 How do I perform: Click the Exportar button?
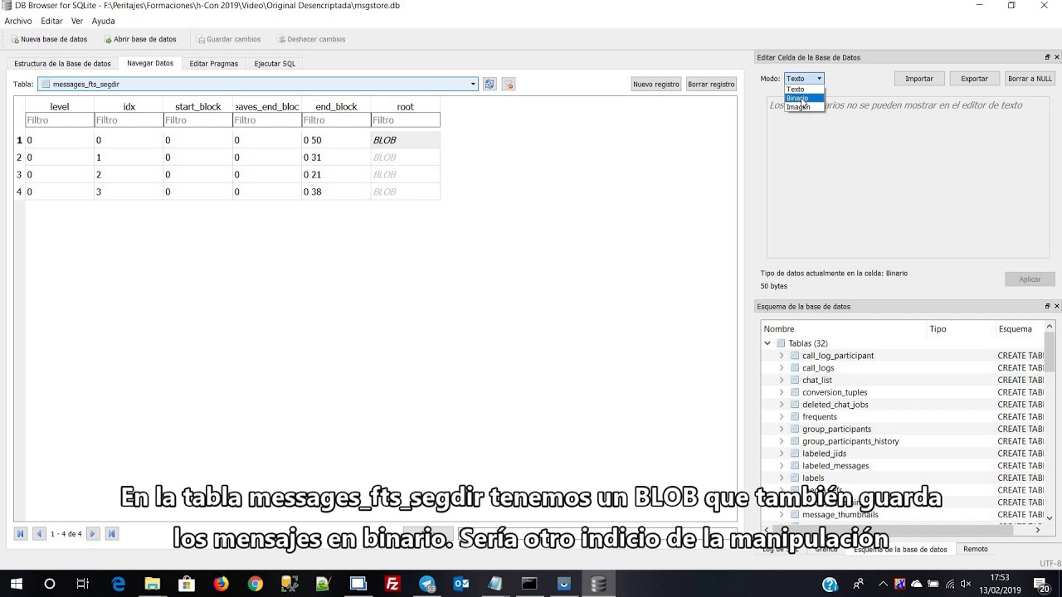point(974,79)
